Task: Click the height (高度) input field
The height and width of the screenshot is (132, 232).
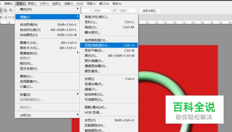Action: pyautogui.click(x=131, y=11)
